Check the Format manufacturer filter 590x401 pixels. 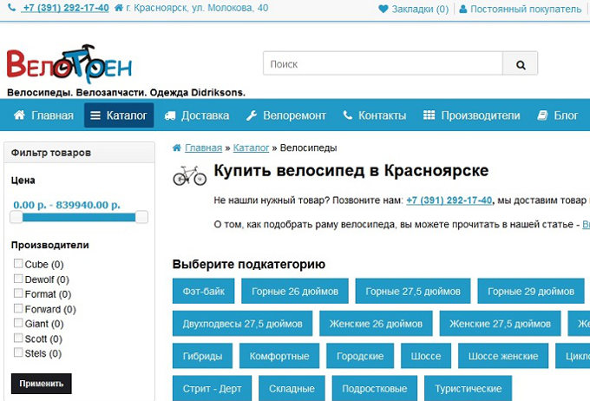coord(18,293)
